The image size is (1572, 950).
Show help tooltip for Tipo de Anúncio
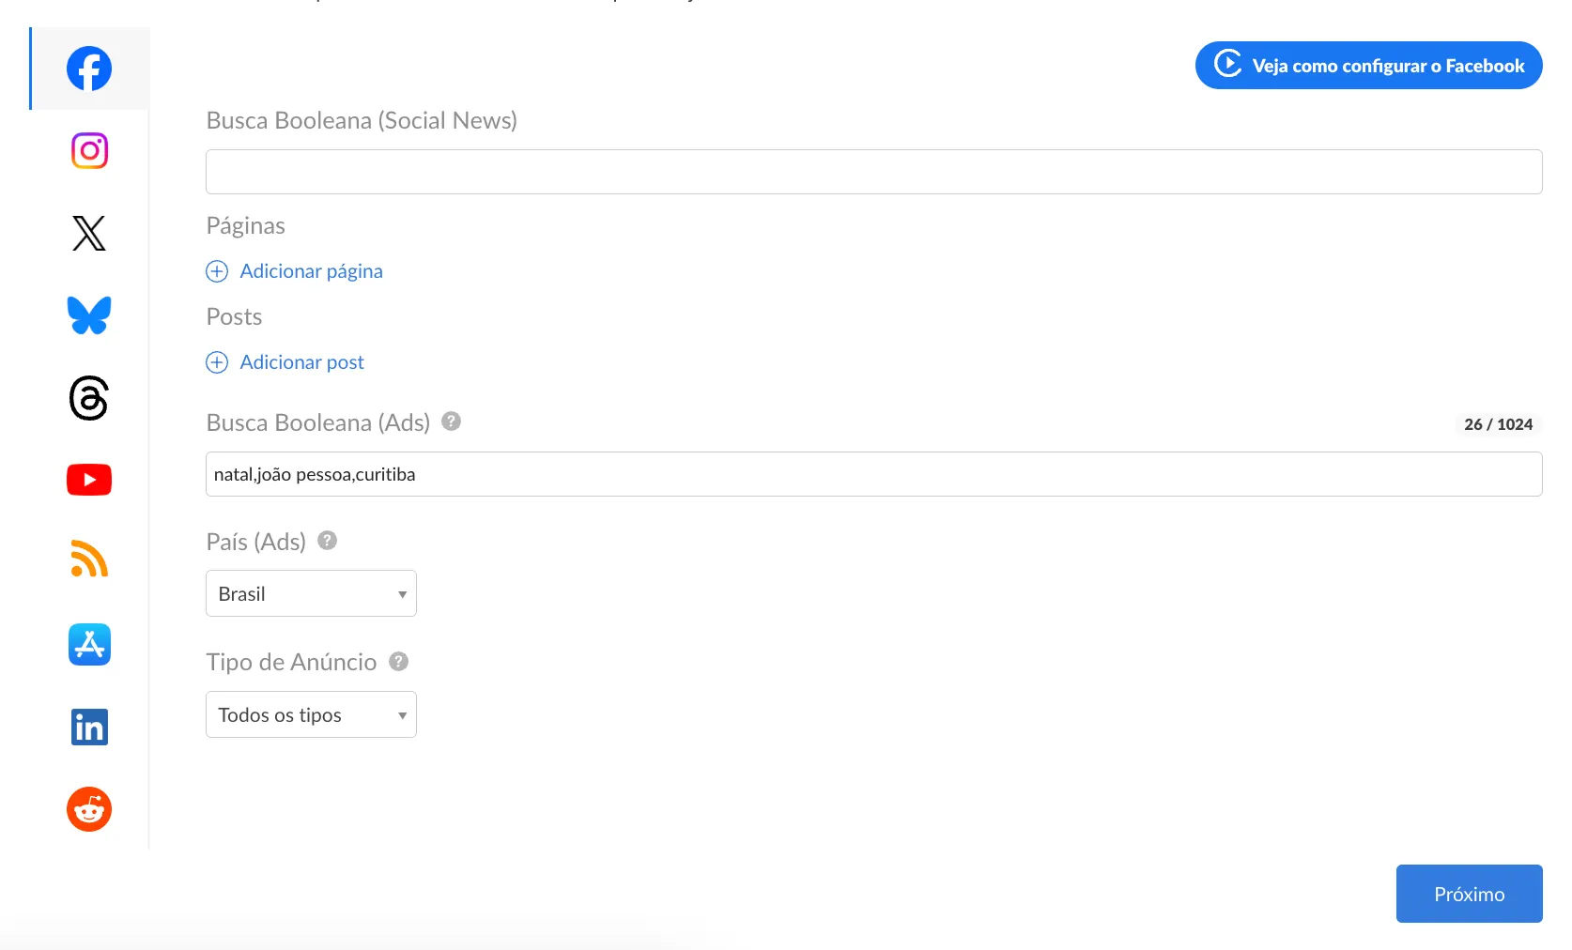tap(399, 662)
